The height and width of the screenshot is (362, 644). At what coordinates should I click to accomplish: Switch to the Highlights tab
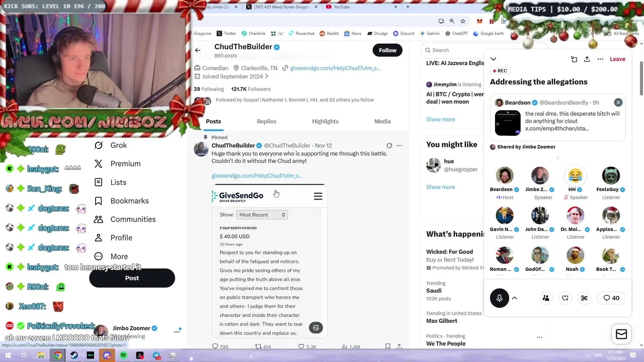pos(325,121)
